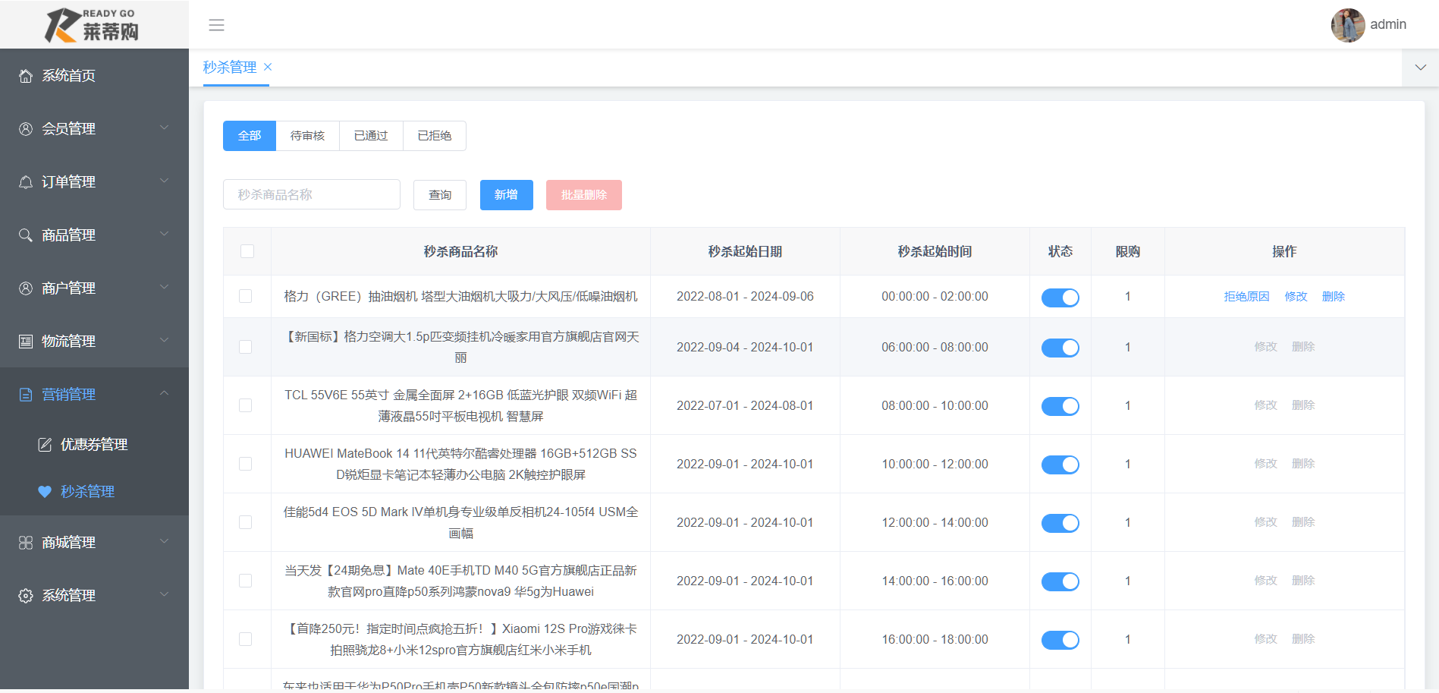1439x693 pixels.
Task: Toggle status switch for 佳能5d4 row
Action: pos(1060,523)
